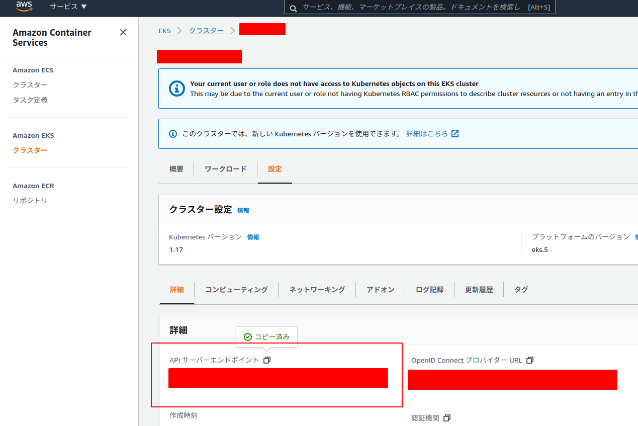Open the コンピューティング sub-tab
The width and height of the screenshot is (638, 426).
click(236, 290)
